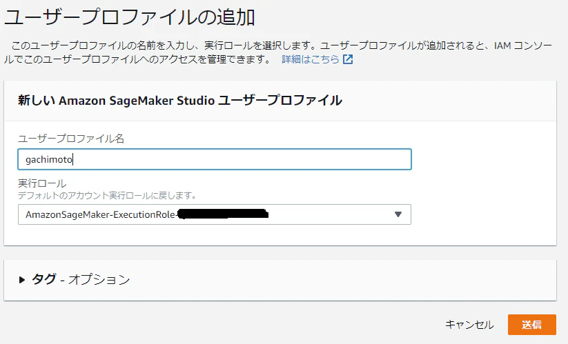The image size is (568, 344).
Task: Click the 新しい Amazon SageMaker Studio ユーザープロファイル heading
Action: (x=179, y=100)
